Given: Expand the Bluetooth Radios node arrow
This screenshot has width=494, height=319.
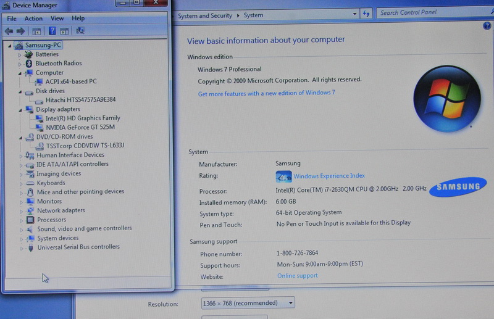Looking at the screenshot, I should point(20,64).
